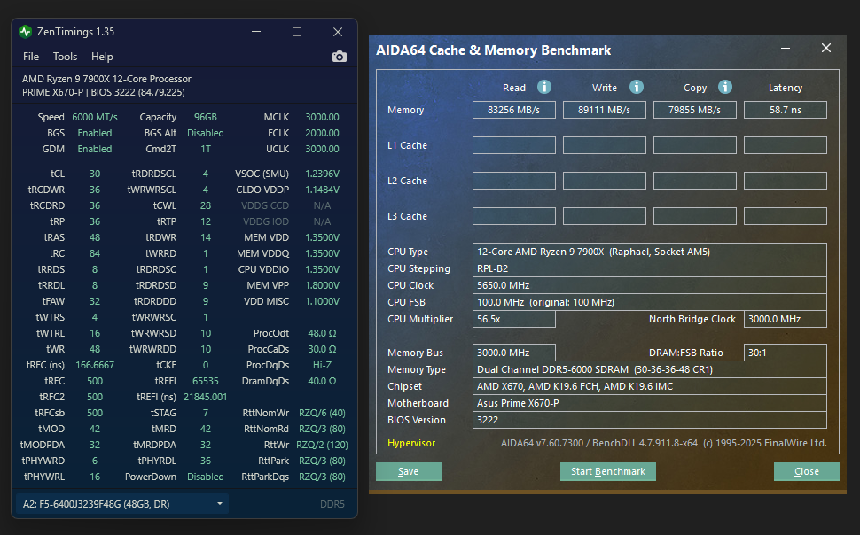The image size is (860, 535).
Task: Open the File menu in ZenTimings
Action: coord(31,57)
